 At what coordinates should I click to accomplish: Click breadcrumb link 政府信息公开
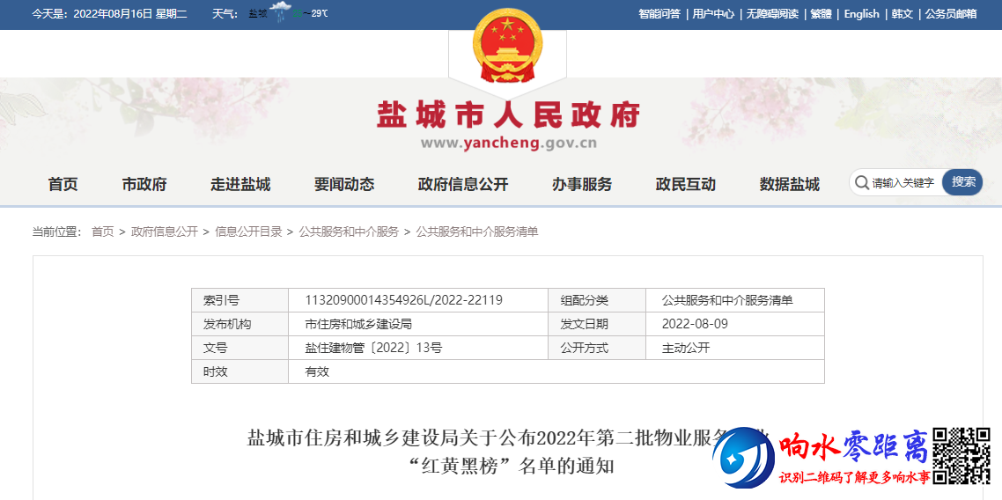(165, 232)
